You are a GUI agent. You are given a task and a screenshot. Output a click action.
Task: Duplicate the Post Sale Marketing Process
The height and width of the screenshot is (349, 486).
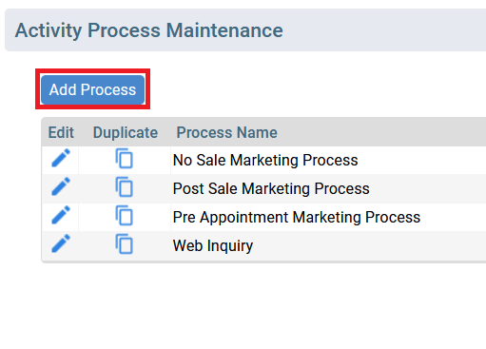point(124,186)
